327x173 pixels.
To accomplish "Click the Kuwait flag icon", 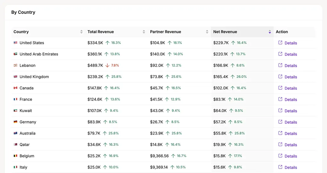I will tap(15, 111).
